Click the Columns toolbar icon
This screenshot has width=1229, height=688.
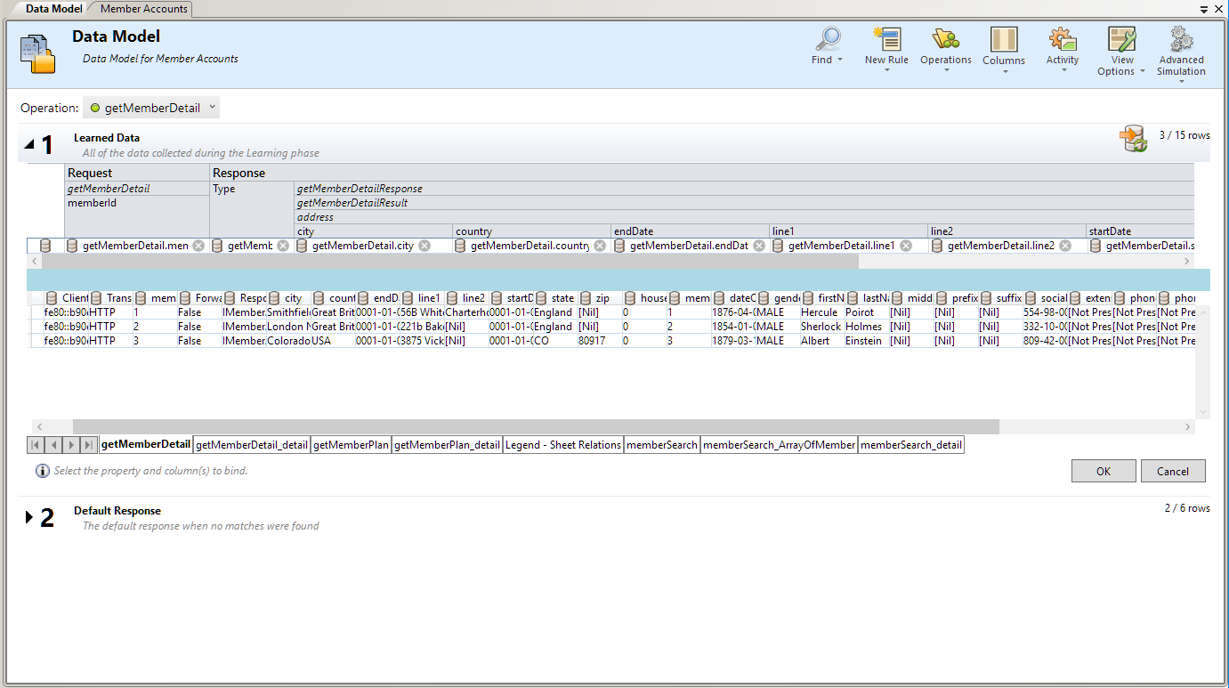tap(1003, 40)
